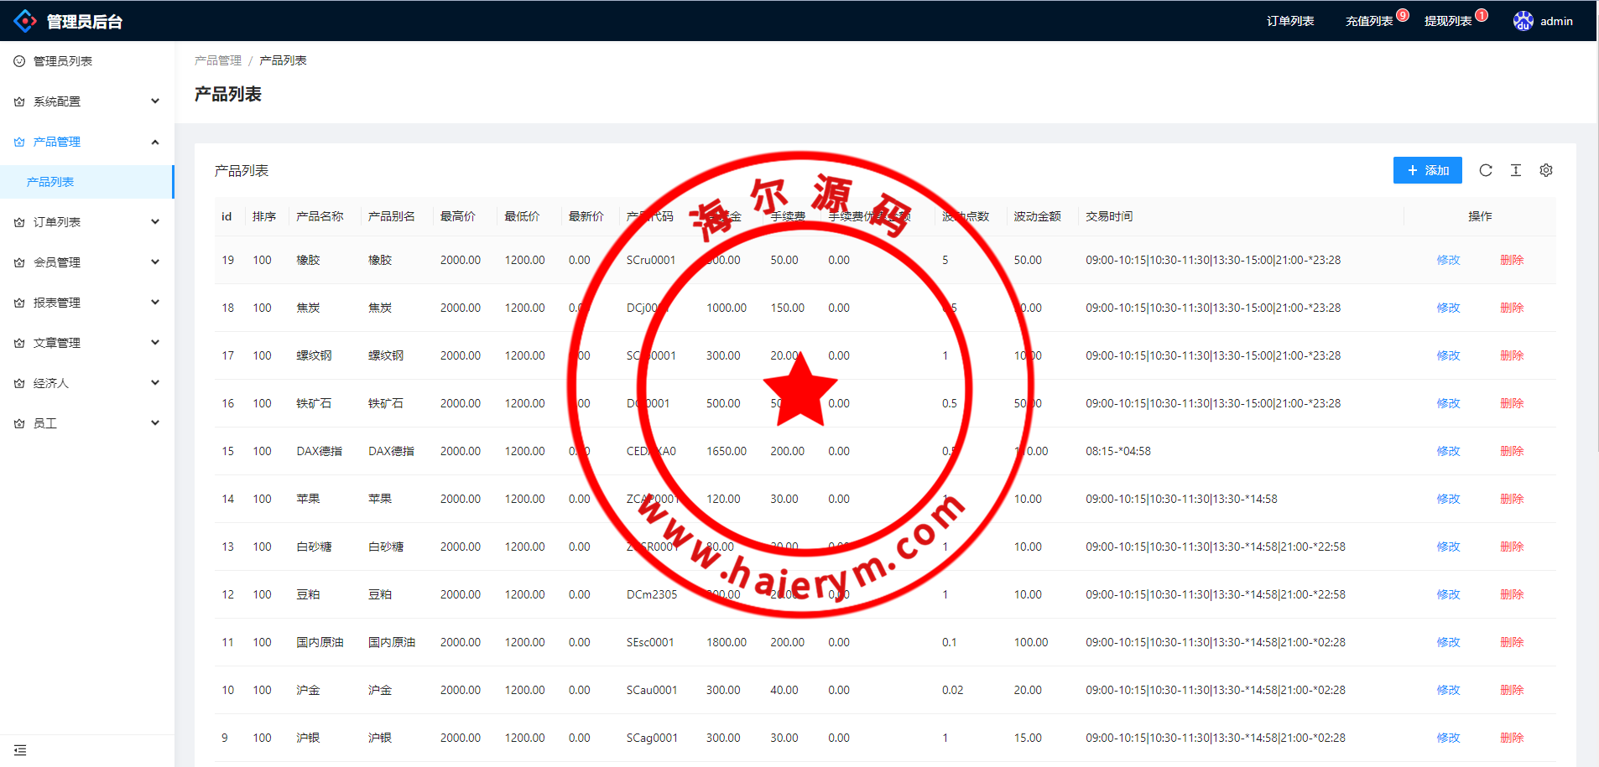Click the admin avatar icon
The image size is (1599, 767).
coord(1523,21)
